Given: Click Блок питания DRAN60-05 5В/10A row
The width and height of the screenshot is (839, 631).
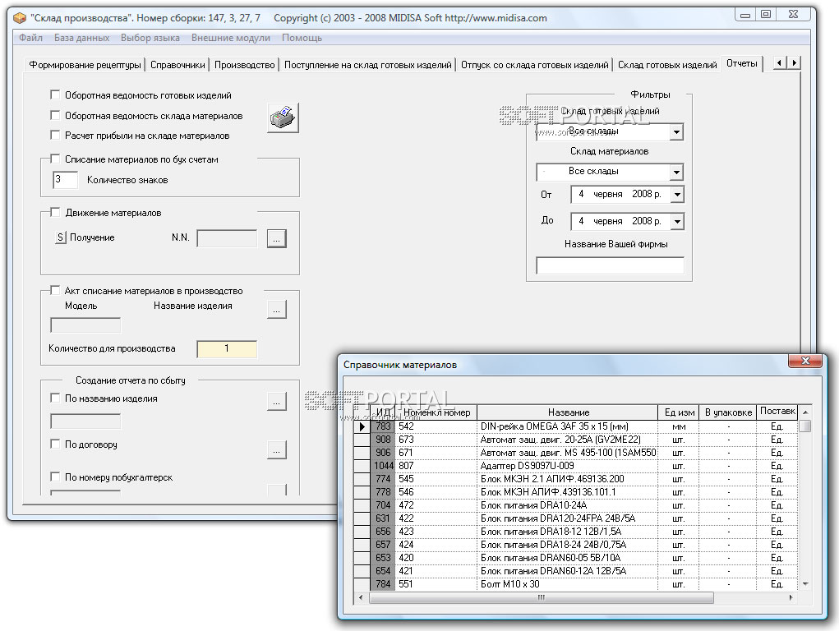Looking at the screenshot, I should tap(576, 558).
